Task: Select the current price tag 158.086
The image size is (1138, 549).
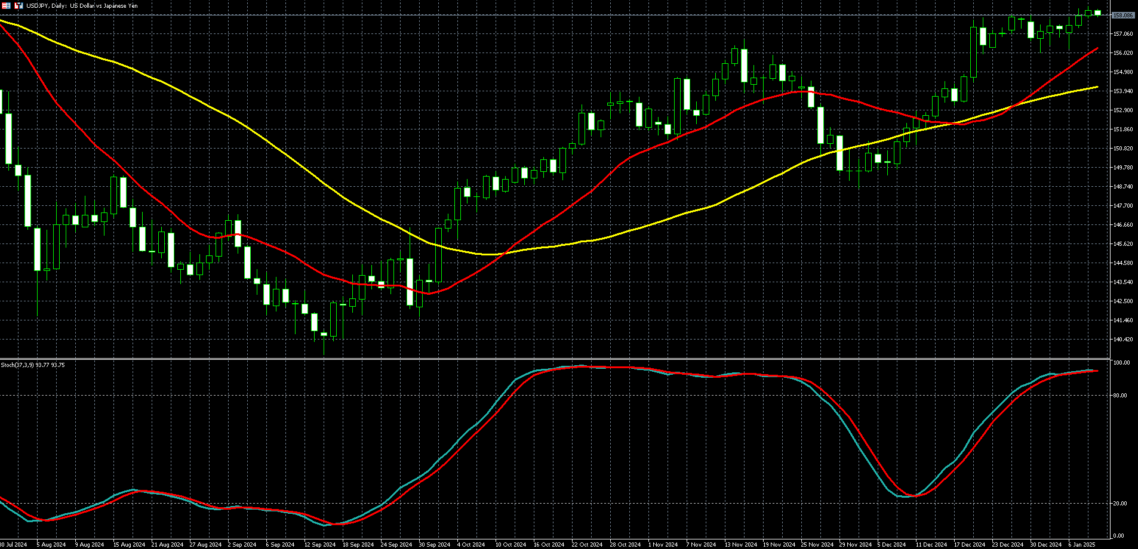Action: pyautogui.click(x=1123, y=15)
